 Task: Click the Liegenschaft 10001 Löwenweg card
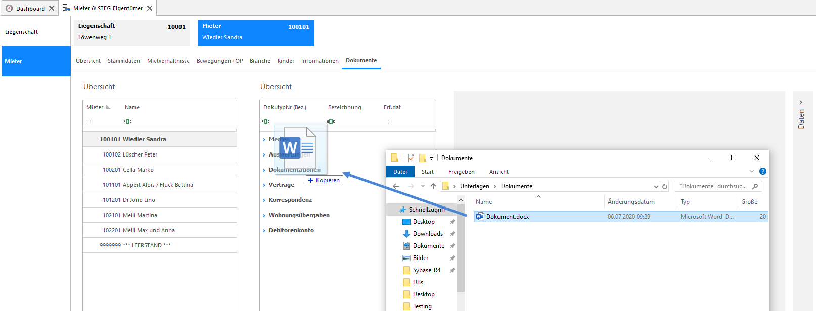[132, 33]
